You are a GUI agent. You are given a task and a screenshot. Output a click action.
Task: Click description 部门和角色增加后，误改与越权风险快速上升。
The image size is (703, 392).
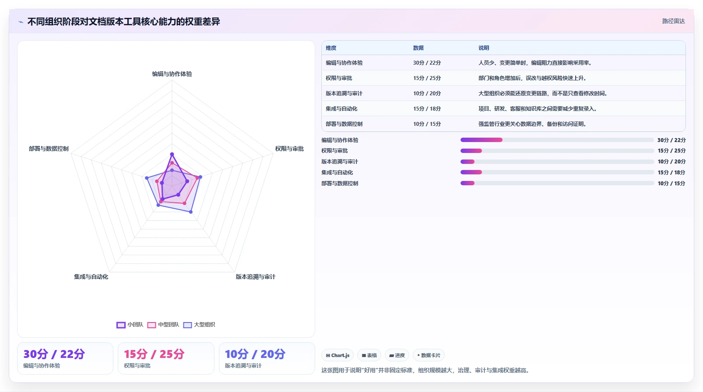tap(533, 78)
